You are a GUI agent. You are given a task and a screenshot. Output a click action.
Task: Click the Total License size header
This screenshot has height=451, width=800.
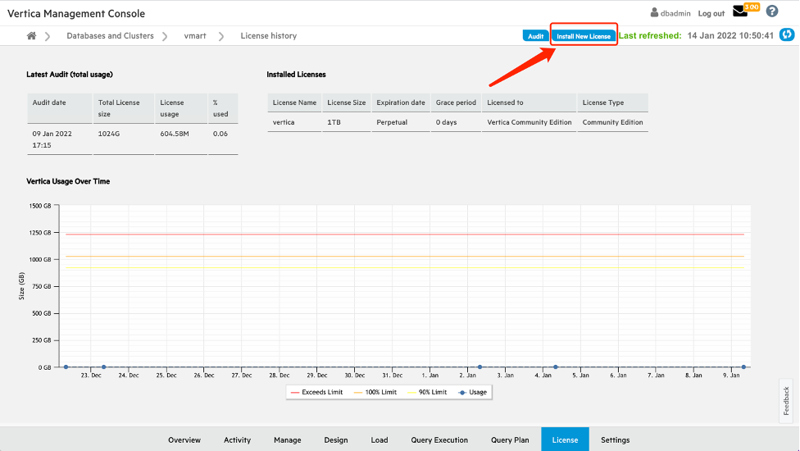(x=124, y=108)
